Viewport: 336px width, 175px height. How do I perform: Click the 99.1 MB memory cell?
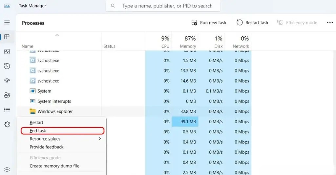point(185,122)
